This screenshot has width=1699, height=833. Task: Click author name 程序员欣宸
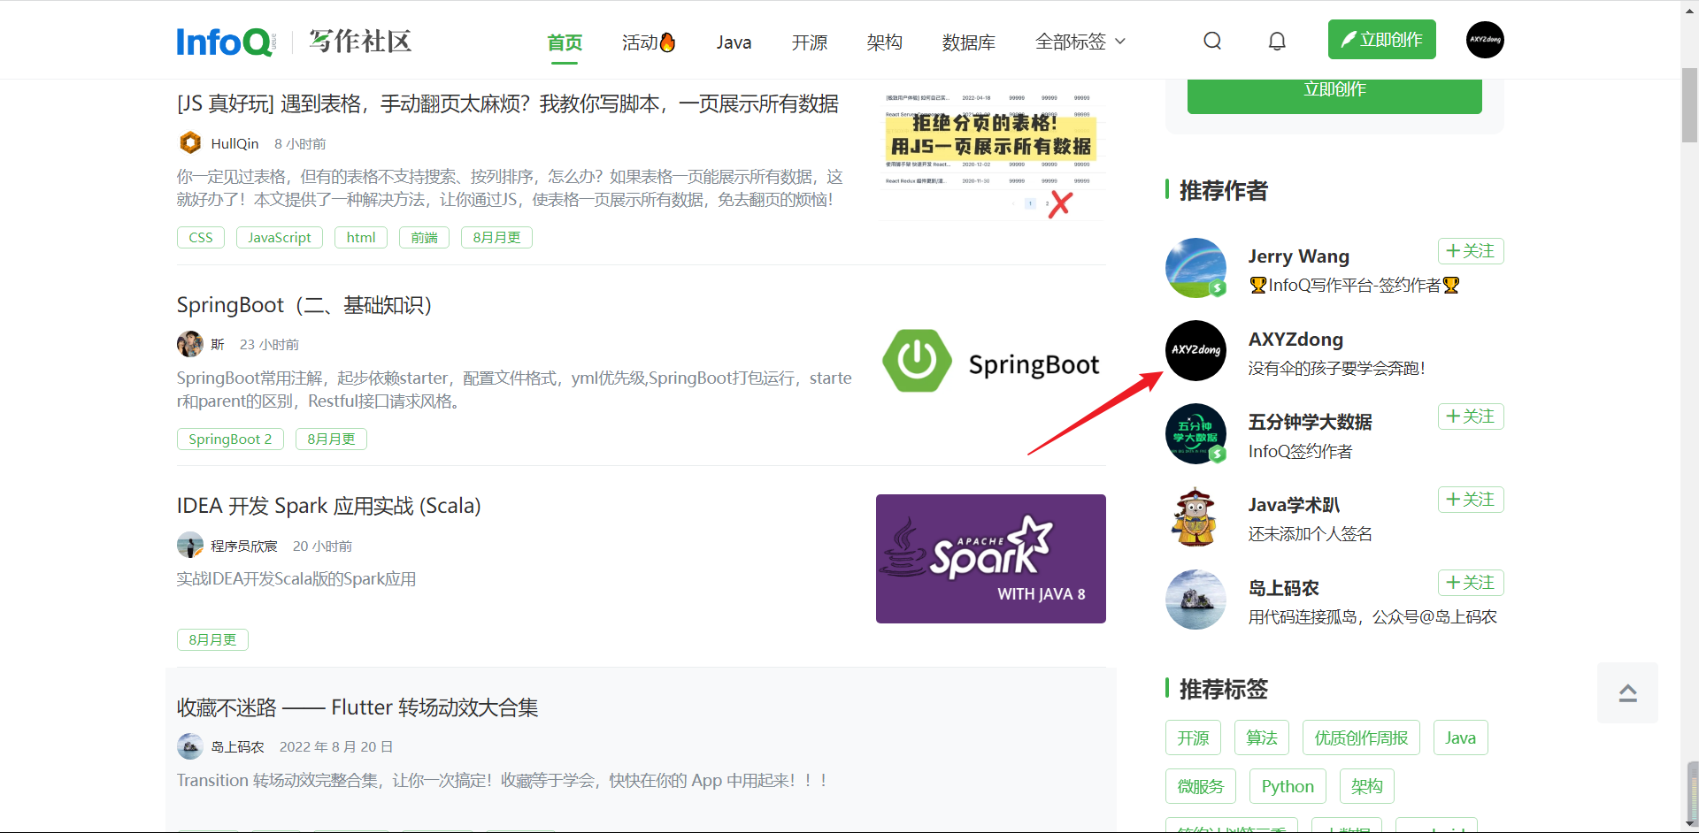tap(244, 546)
